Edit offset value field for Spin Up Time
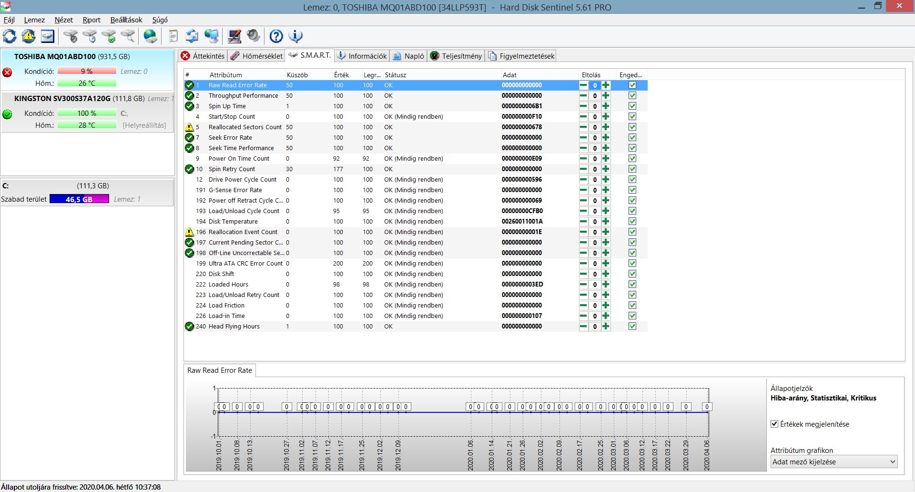Image resolution: width=915 pixels, height=492 pixels. [x=595, y=106]
